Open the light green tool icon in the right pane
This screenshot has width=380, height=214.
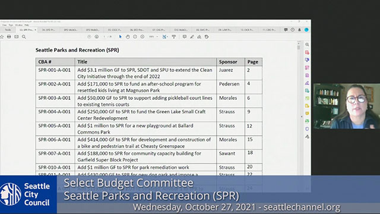pyautogui.click(x=307, y=98)
